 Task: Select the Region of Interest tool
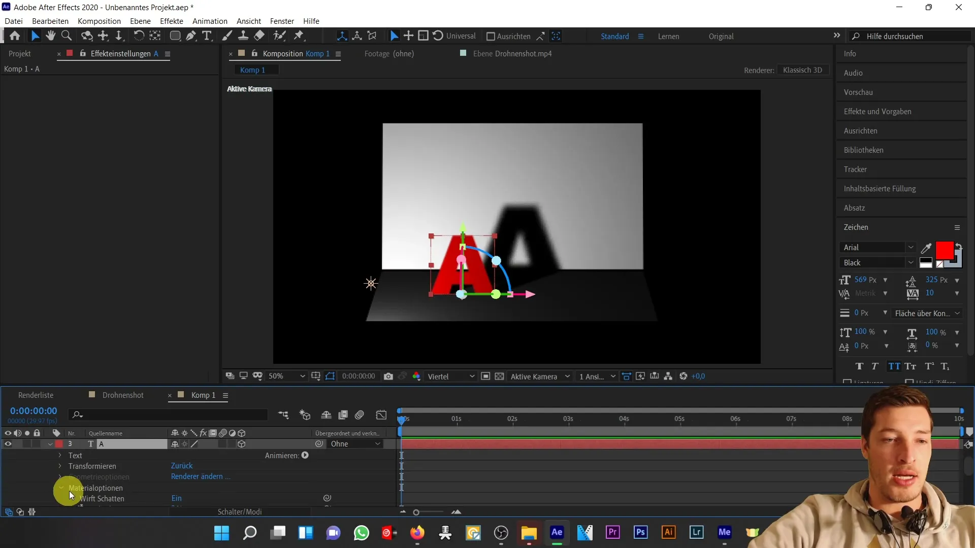point(331,376)
